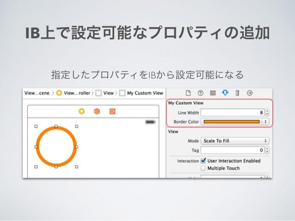This screenshot has width=295, height=221.
Task: Click the right-middle resize handle of ring
Action: coord(77,147)
